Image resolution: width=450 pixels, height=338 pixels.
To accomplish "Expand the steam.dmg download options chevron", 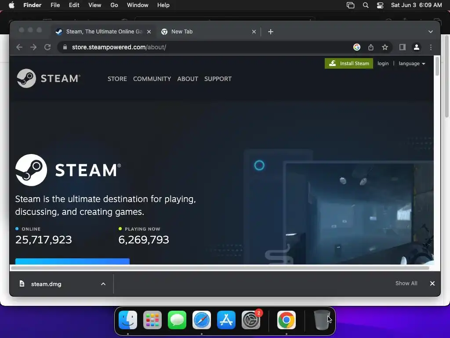I will (103, 284).
